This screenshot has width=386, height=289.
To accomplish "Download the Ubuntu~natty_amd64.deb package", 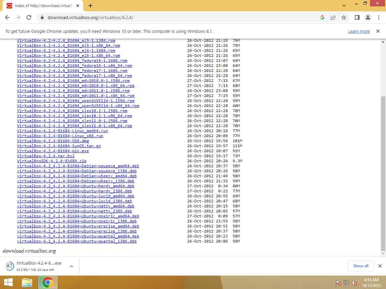I will [x=76, y=206].
